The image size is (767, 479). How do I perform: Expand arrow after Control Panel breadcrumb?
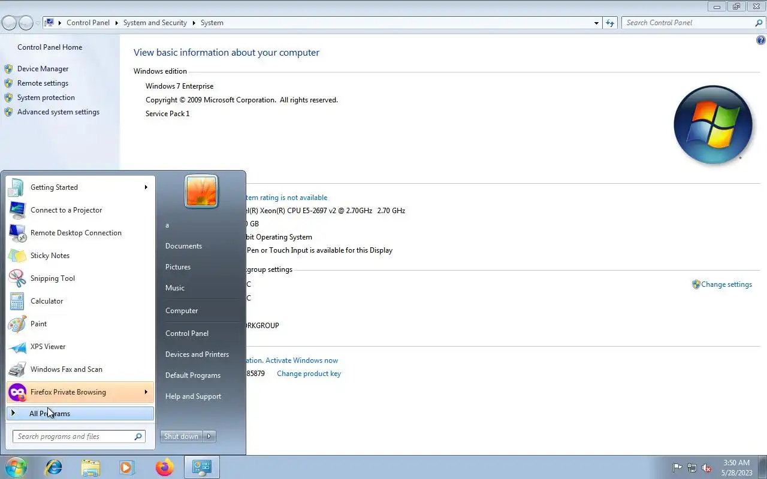point(116,23)
